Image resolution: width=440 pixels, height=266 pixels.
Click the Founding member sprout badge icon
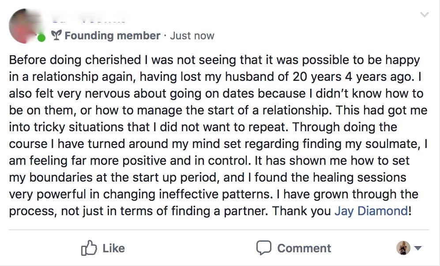(x=56, y=35)
